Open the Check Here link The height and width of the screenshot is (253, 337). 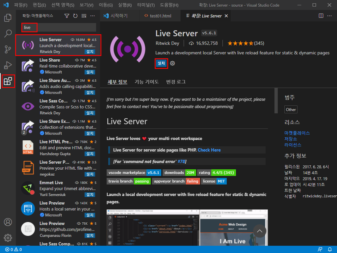pyautogui.click(x=209, y=150)
